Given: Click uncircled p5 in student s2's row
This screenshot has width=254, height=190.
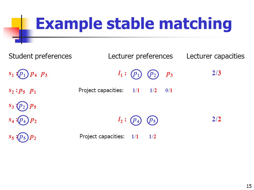Looking at the screenshot, I should pyautogui.click(x=22, y=91).
